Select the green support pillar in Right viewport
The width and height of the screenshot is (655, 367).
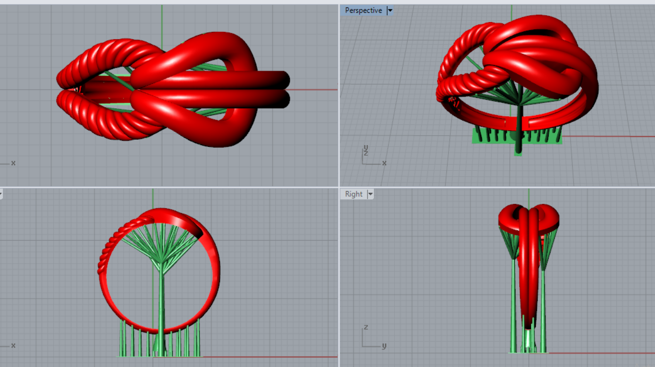tap(514, 304)
